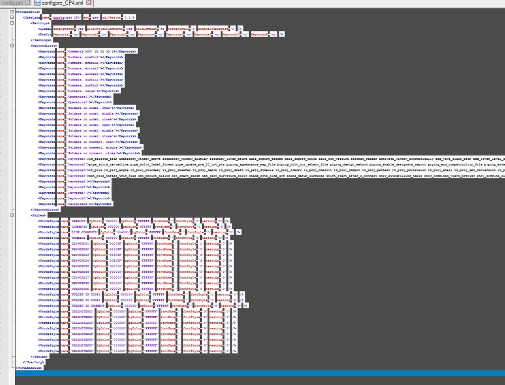Collapse the NotepadPlus root fold marker

[x=12, y=12]
